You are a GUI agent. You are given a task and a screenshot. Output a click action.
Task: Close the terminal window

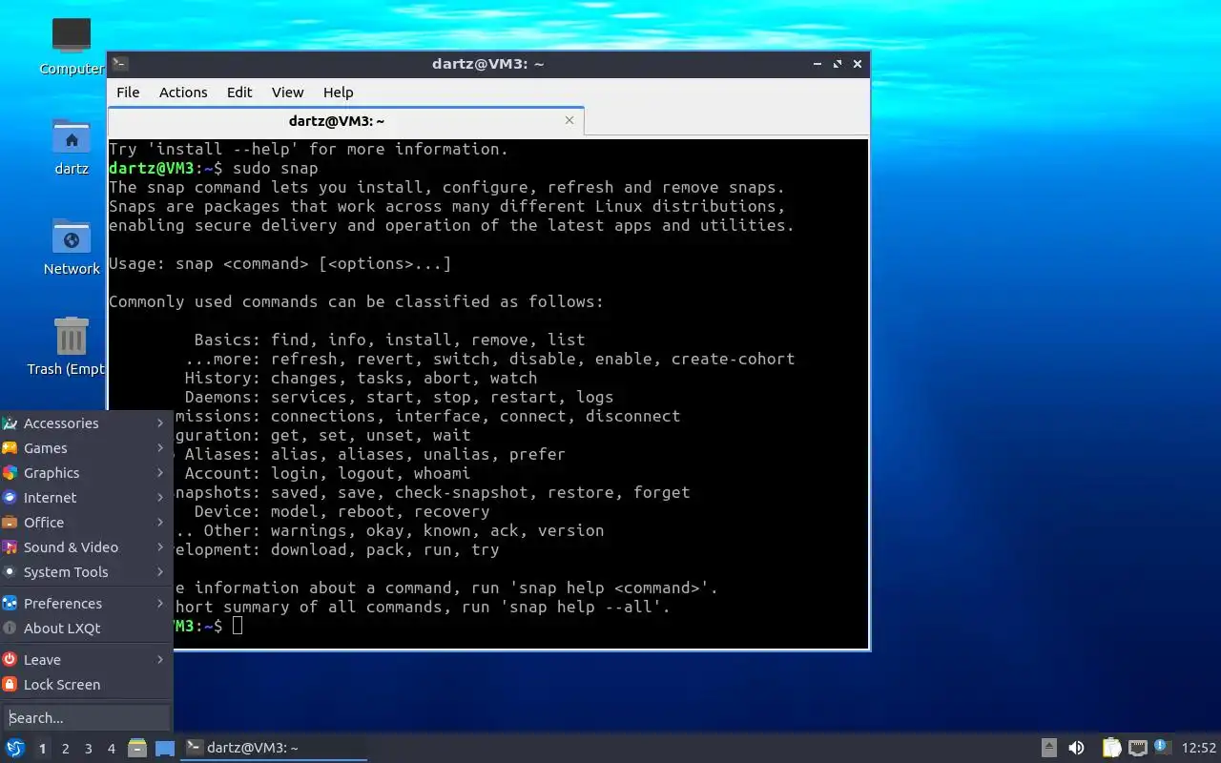click(x=858, y=64)
